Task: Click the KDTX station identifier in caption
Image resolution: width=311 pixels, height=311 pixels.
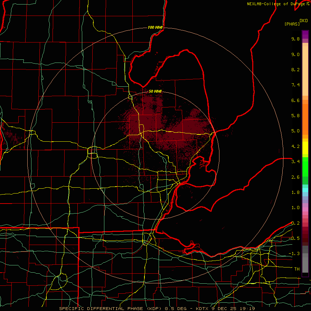Action: point(202,309)
